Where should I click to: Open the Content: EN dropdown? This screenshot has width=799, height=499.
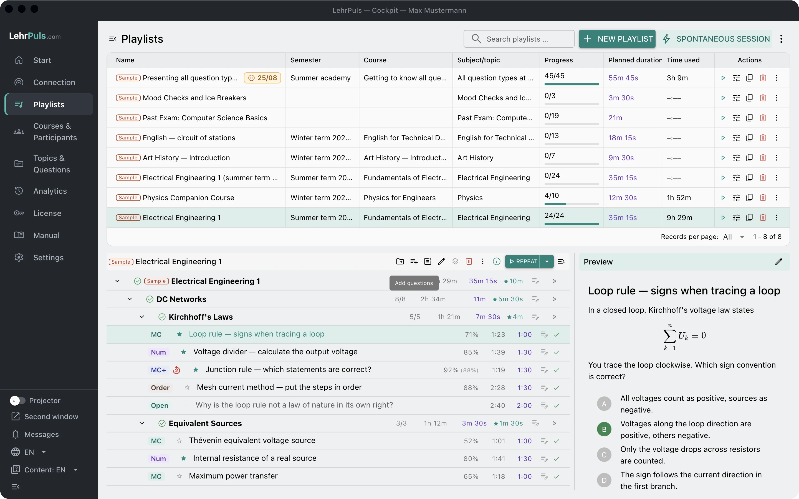tap(45, 470)
